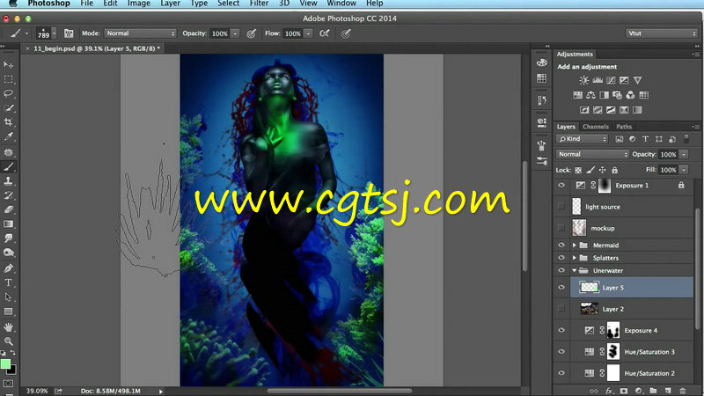The width and height of the screenshot is (704, 396).
Task: Open the brush Mode dropdown
Action: pos(140,33)
